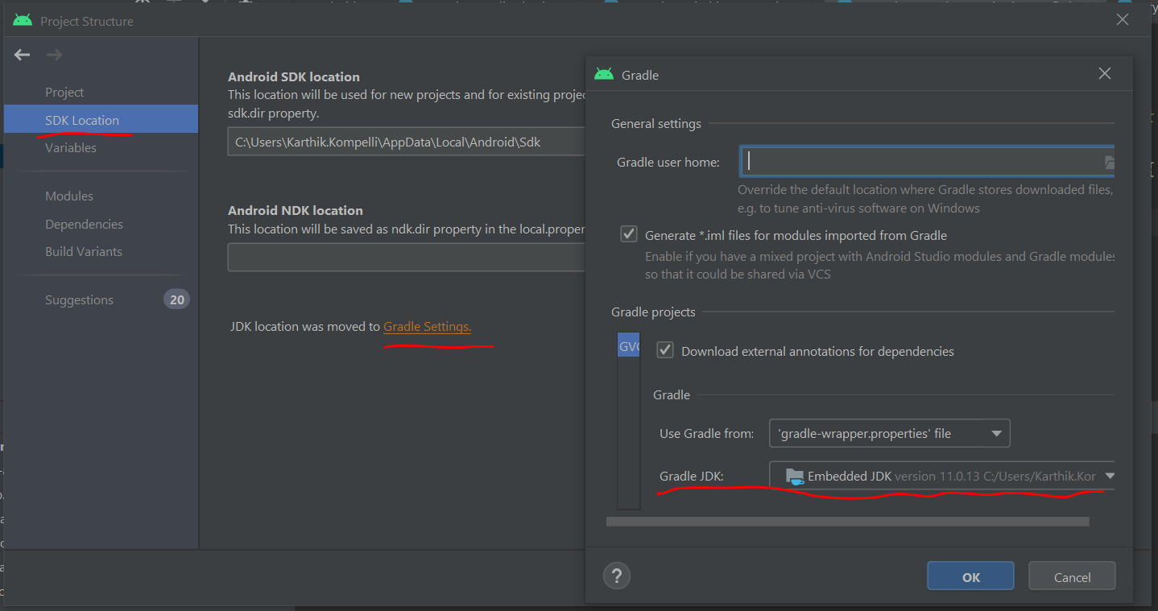The width and height of the screenshot is (1158, 611).
Task: Open the help question mark button
Action: [617, 576]
